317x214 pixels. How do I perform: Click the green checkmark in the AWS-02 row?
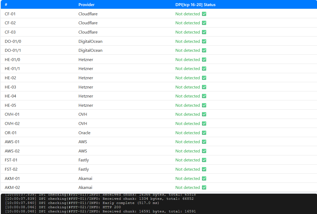[204, 151]
